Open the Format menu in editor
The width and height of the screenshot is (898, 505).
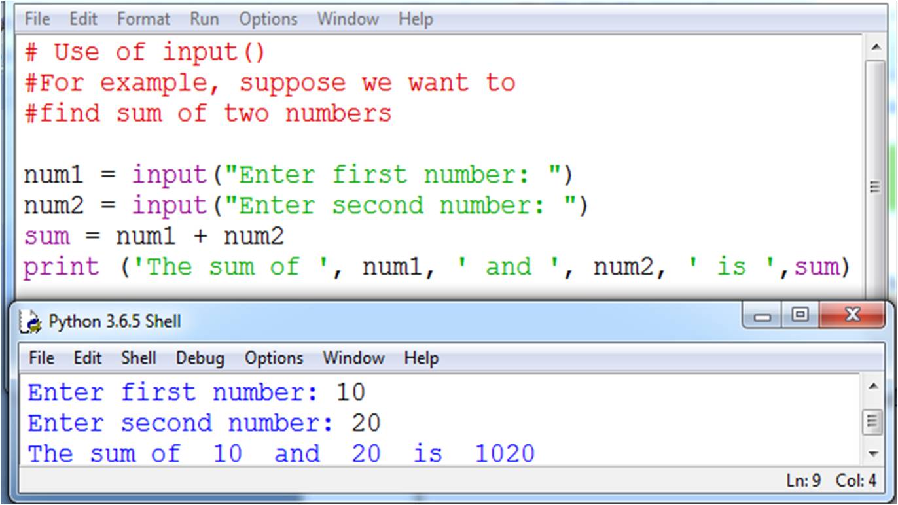[x=143, y=19]
